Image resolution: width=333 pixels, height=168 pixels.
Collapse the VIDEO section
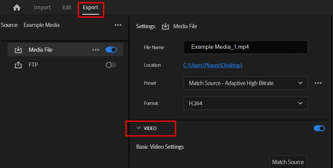point(138,128)
